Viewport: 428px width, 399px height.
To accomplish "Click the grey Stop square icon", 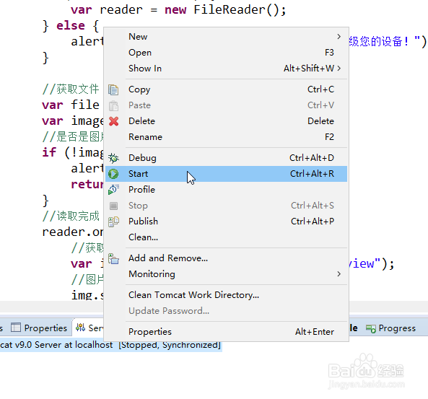I will (x=113, y=206).
